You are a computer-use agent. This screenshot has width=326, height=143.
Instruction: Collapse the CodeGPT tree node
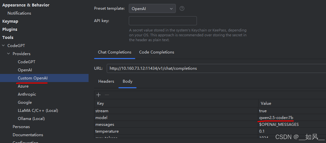pos(4,46)
